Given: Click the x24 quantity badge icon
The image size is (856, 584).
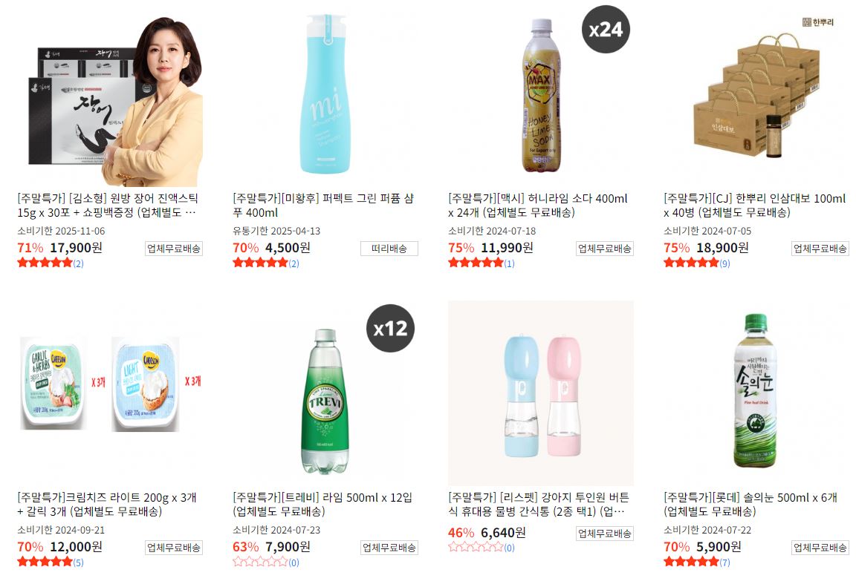Looking at the screenshot, I should pyautogui.click(x=606, y=30).
